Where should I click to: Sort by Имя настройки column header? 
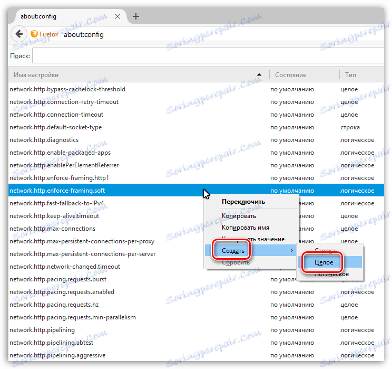coord(139,75)
